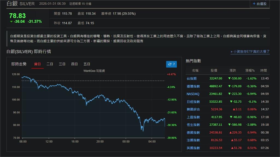Viewport: 280px width, 157px height.
Task: Open the 上證指數 index link
Action: (x=193, y=117)
